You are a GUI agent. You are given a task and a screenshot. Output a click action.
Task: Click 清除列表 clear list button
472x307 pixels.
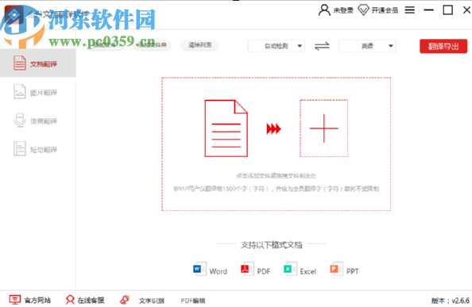coord(200,45)
